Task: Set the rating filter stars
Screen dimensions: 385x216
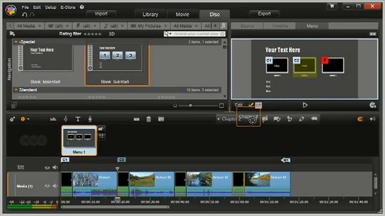Action: tap(93, 34)
